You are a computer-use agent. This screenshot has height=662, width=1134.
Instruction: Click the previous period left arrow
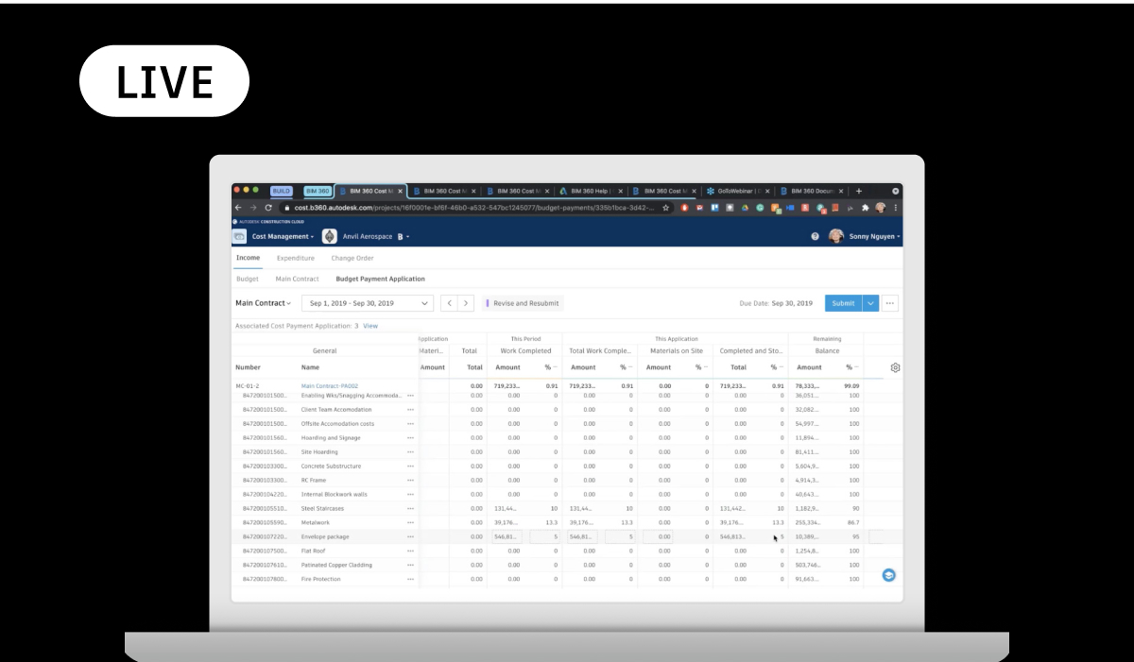(449, 303)
